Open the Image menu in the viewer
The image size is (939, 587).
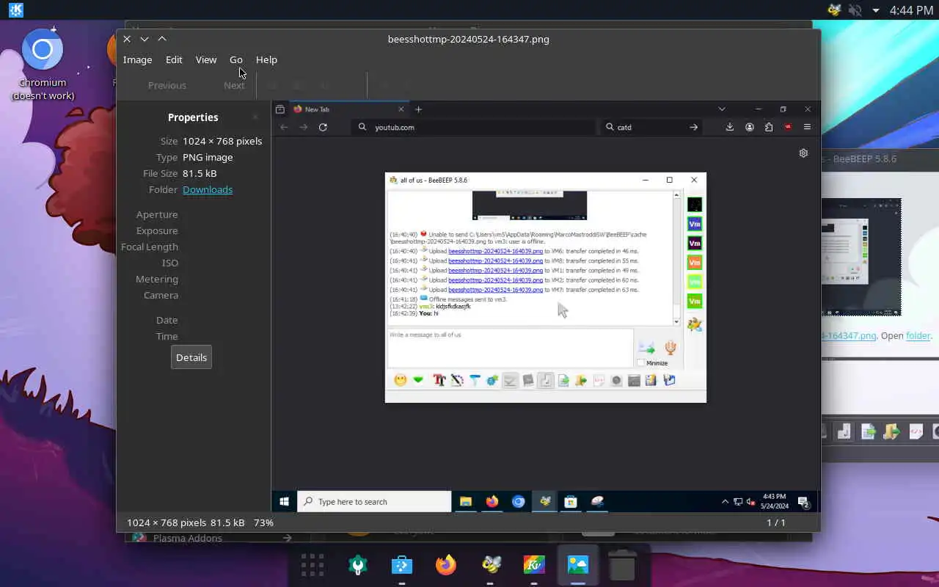[137, 59]
